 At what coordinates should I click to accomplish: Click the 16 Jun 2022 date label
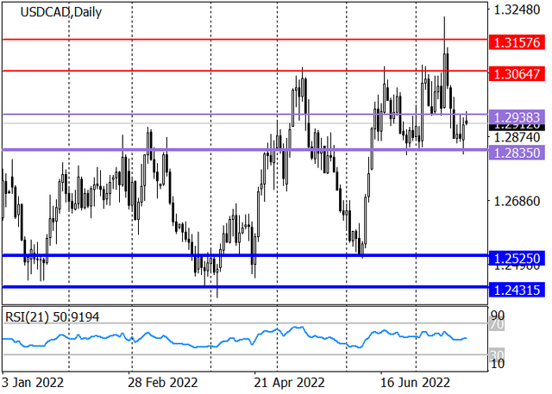click(x=415, y=383)
